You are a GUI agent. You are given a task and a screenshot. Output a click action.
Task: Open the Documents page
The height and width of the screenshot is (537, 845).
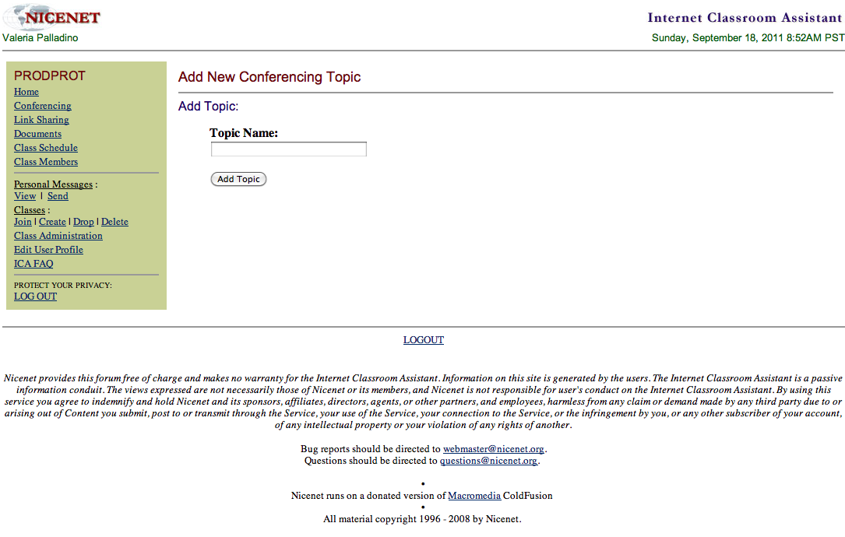pos(37,134)
